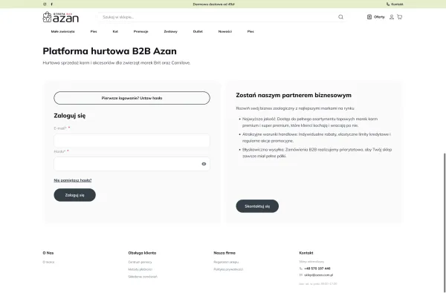
Task: Open the Kot category menu
Action: point(115,31)
